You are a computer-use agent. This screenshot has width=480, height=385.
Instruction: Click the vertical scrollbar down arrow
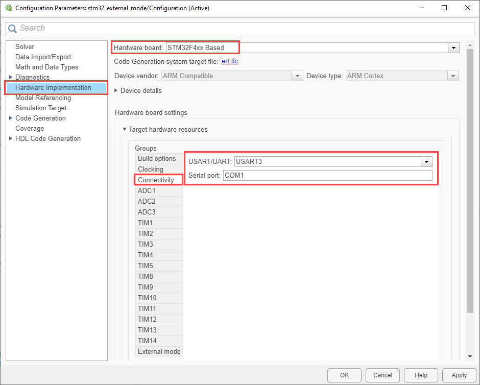click(x=470, y=356)
